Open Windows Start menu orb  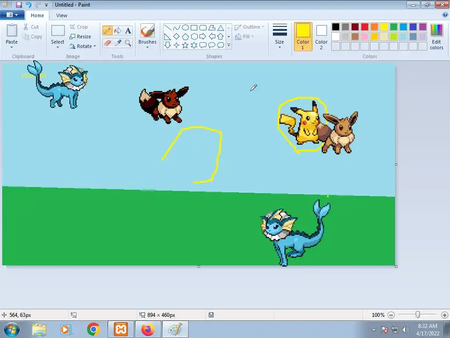11,329
